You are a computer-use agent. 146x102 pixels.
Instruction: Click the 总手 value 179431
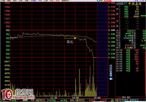point(127,38)
